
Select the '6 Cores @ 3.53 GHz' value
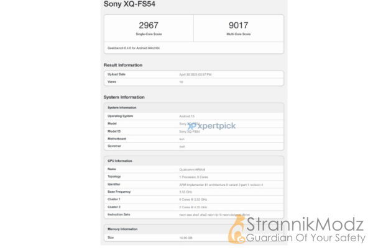tap(193, 200)
